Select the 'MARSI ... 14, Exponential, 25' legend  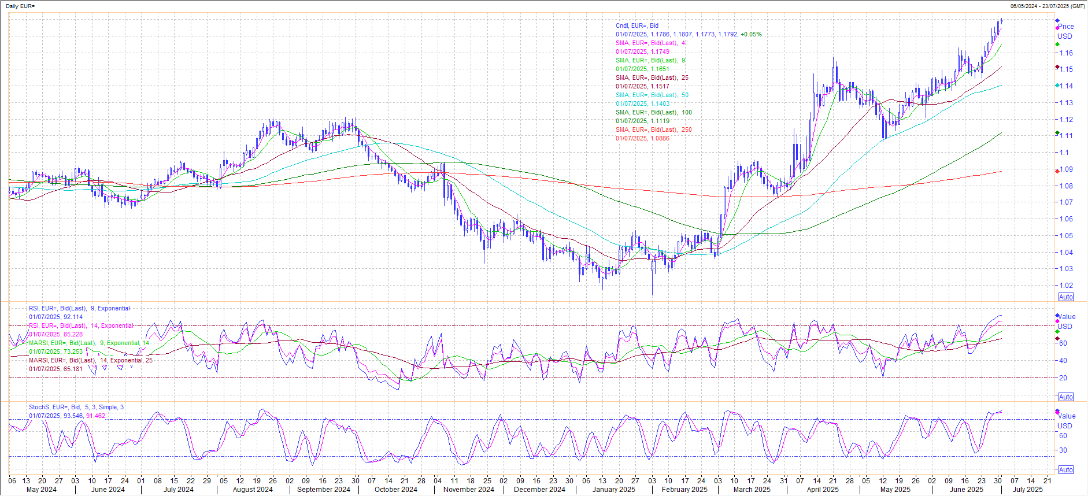(91, 360)
